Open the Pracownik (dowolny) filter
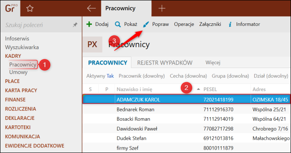291x153 pixels. [x=142, y=76]
